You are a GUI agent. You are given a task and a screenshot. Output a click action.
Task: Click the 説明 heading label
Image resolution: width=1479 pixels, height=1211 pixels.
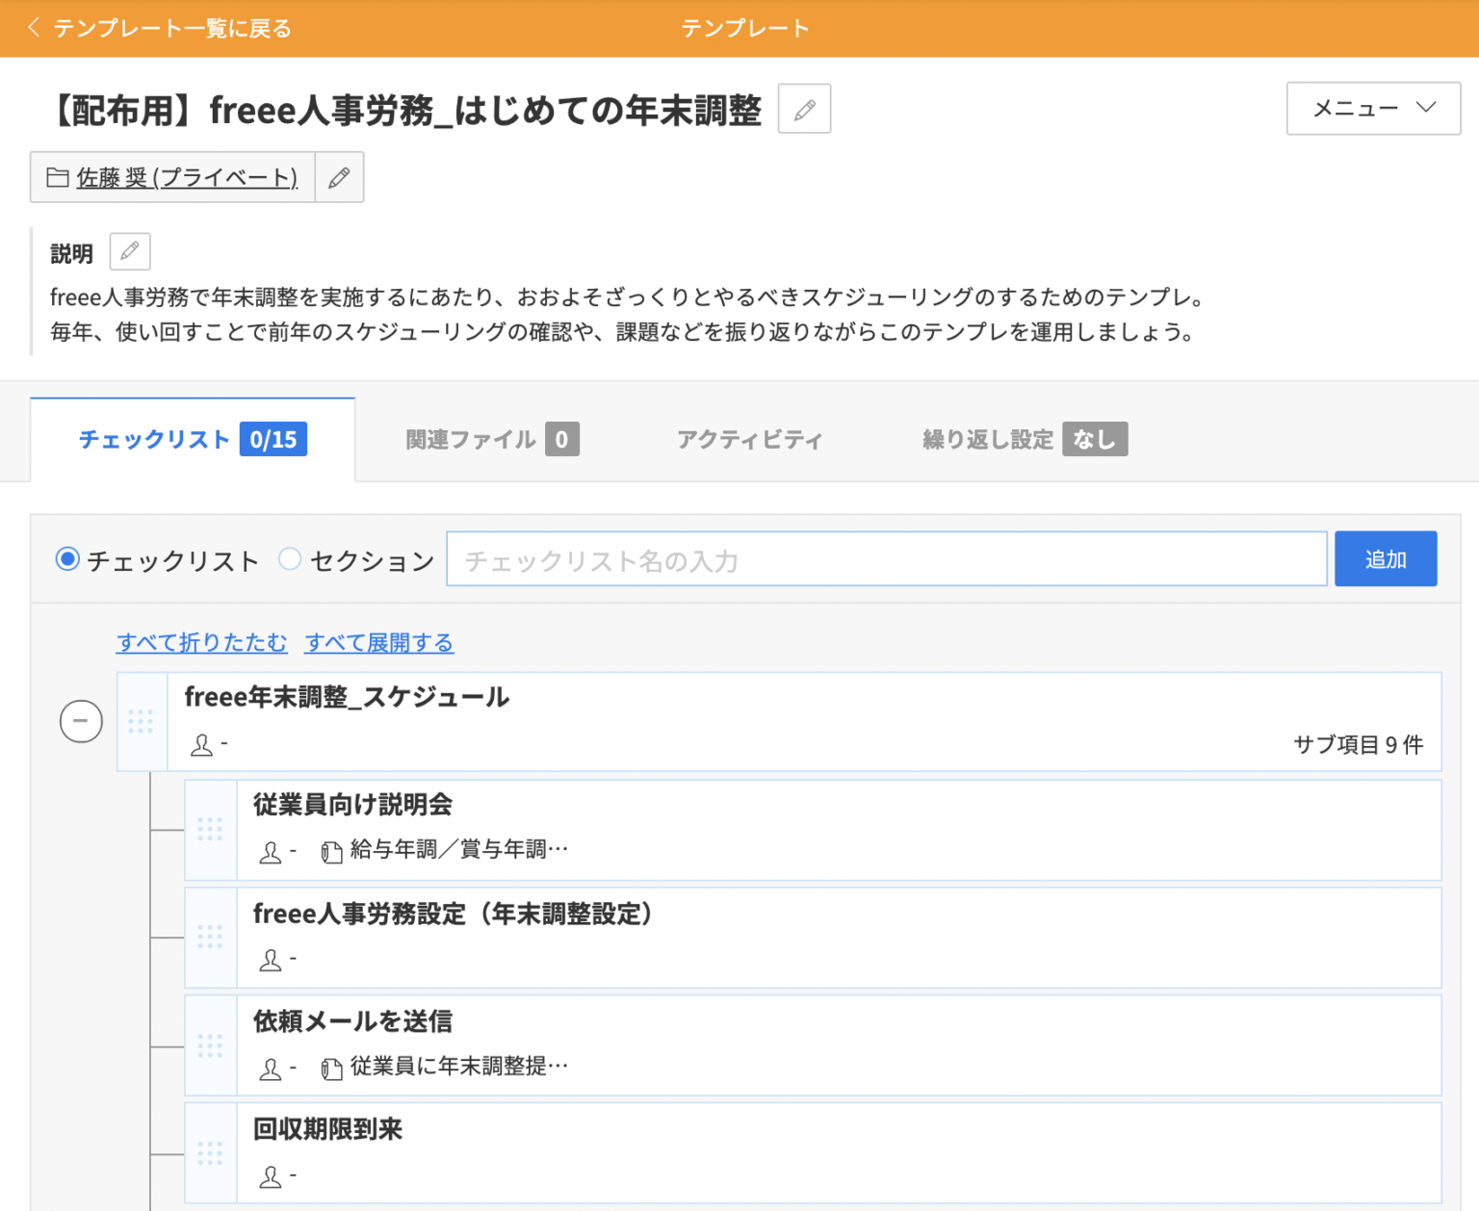(x=71, y=253)
